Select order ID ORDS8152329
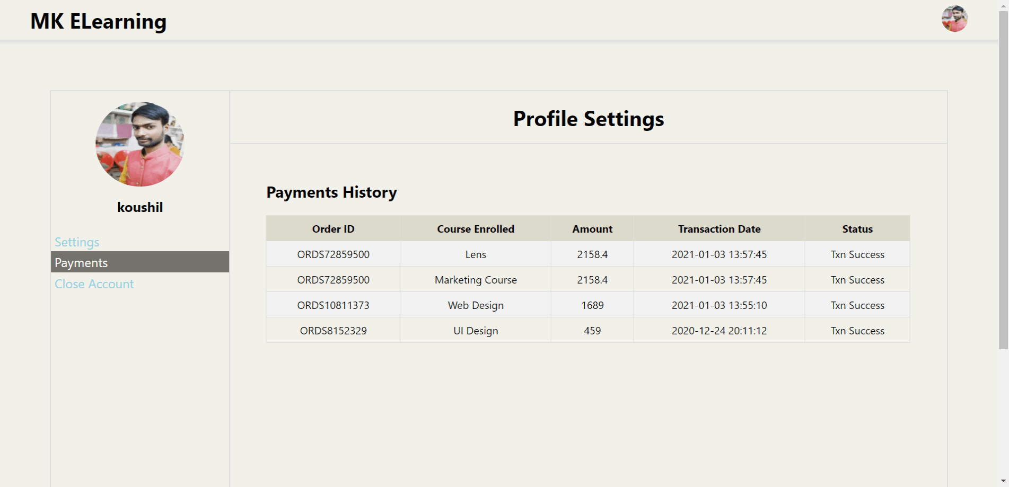 coord(333,331)
